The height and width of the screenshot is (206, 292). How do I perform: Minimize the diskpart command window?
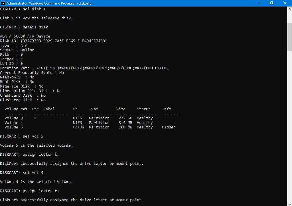pyautogui.click(x=258, y=3)
